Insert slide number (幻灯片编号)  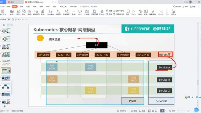[x=118, y=11]
